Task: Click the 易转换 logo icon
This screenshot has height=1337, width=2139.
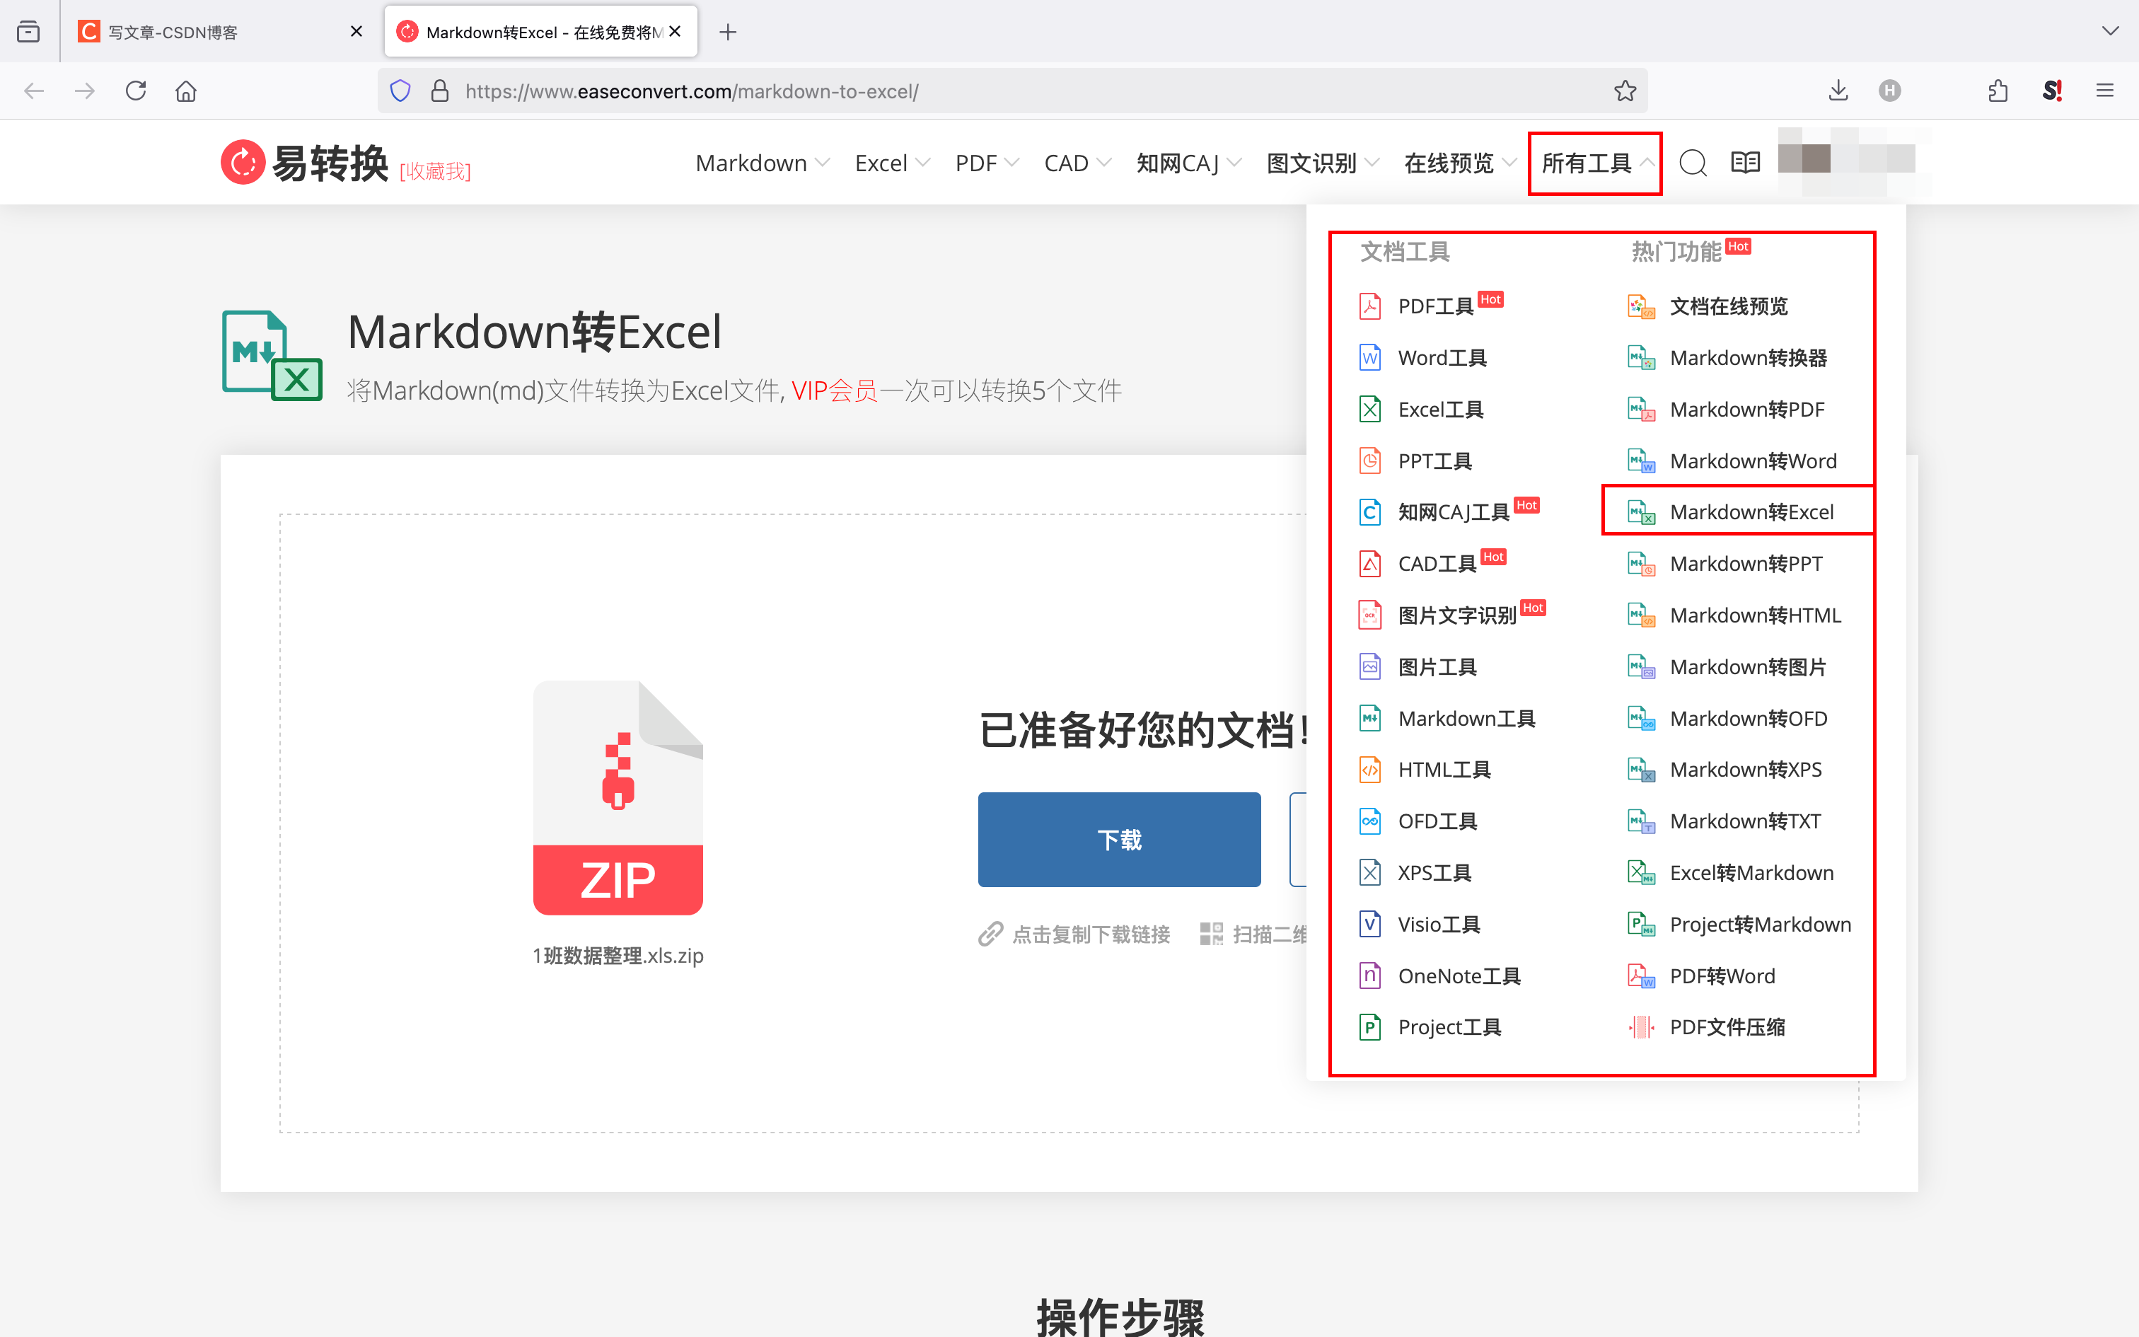Action: click(243, 163)
